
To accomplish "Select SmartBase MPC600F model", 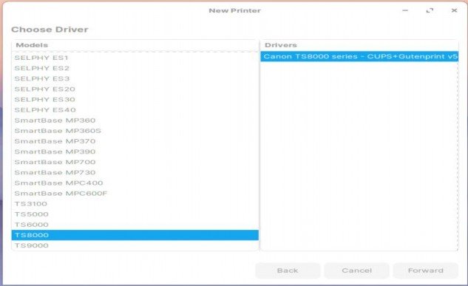I will (x=135, y=193).
